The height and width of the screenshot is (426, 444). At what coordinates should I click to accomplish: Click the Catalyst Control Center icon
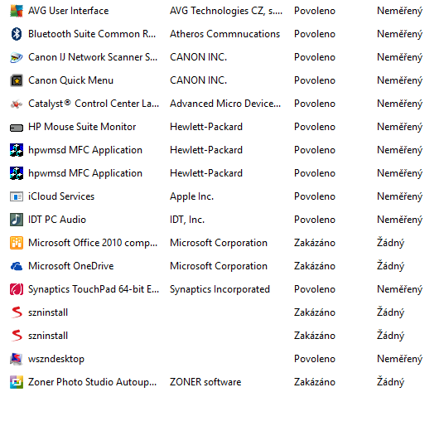click(17, 104)
